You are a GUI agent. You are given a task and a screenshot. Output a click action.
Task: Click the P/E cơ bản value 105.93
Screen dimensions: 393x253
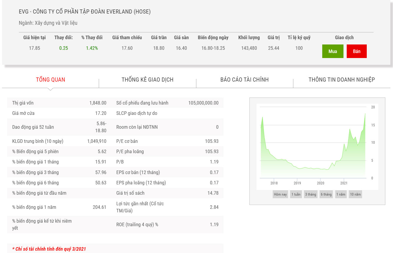click(x=212, y=141)
